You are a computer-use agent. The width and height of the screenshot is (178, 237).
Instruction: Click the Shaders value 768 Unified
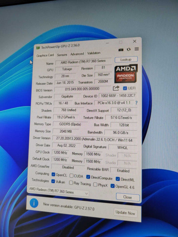68,110
